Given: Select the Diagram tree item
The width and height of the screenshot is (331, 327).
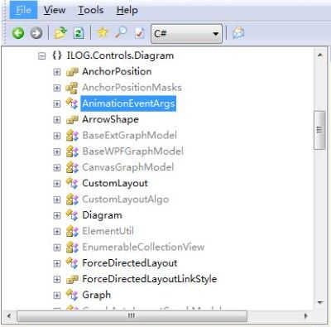Looking at the screenshot, I should click(x=102, y=215).
